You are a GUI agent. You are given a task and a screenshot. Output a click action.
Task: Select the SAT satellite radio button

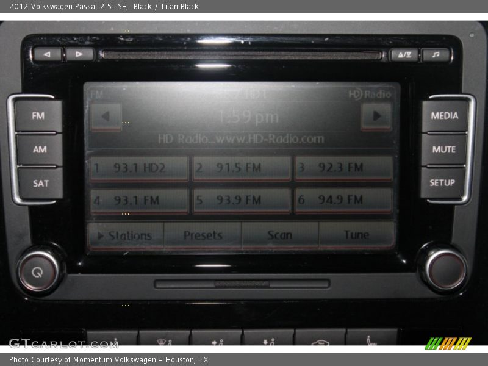click(x=40, y=184)
